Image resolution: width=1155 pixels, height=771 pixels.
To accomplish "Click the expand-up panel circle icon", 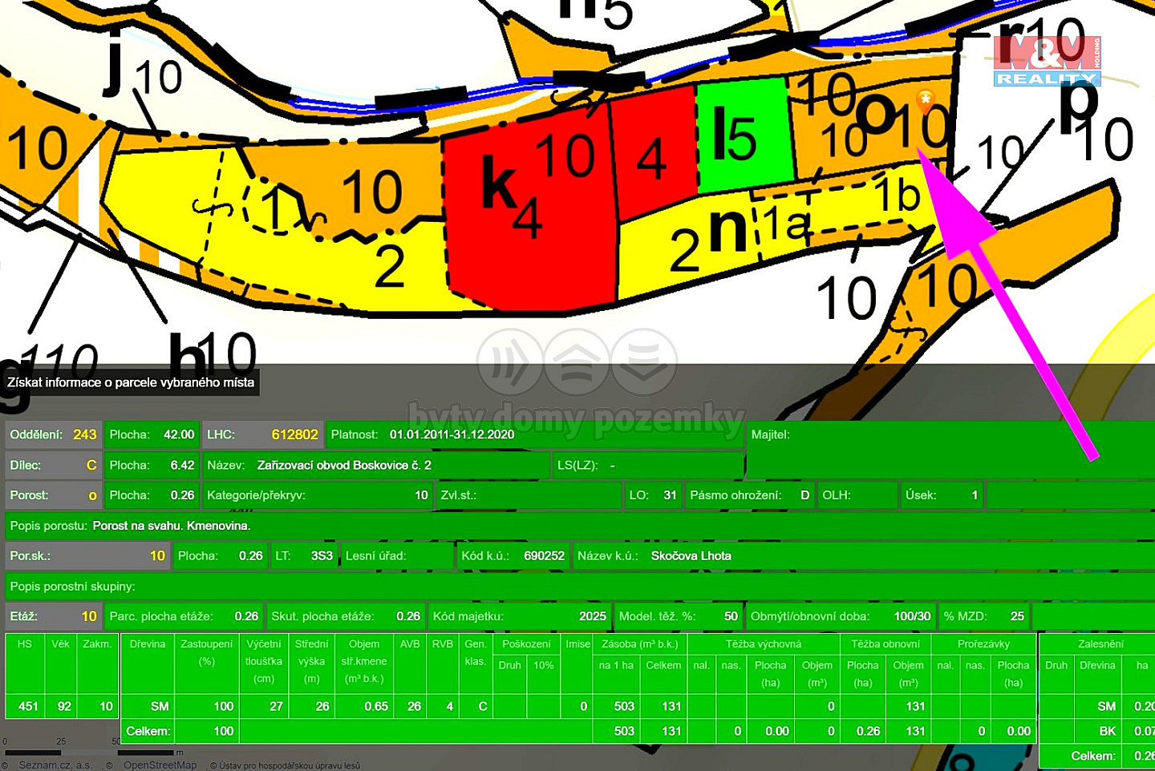I will coord(577,362).
